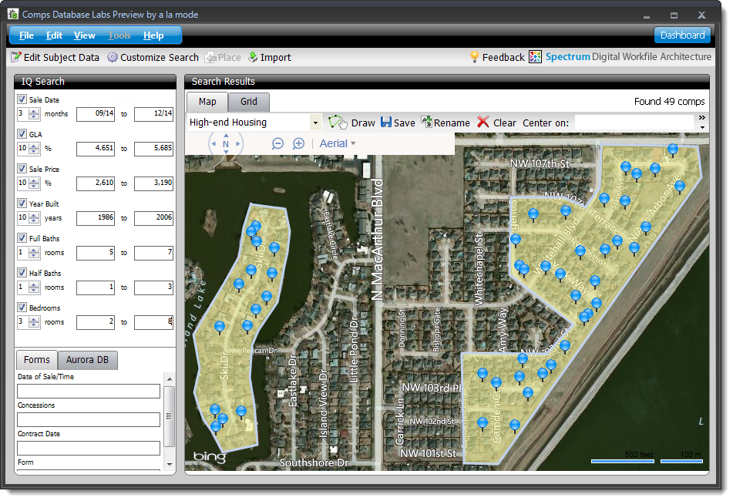Expand the High-end Housing dropdown
The height and width of the screenshot is (501, 733).
coord(315,123)
